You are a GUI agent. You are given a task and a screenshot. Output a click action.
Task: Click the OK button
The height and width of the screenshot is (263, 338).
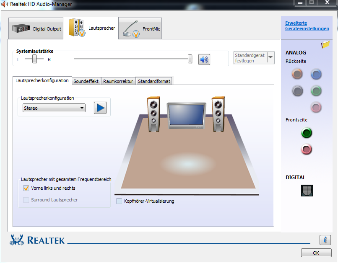pos(316,253)
